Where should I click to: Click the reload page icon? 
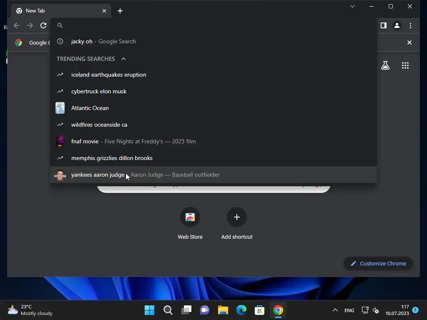[43, 25]
